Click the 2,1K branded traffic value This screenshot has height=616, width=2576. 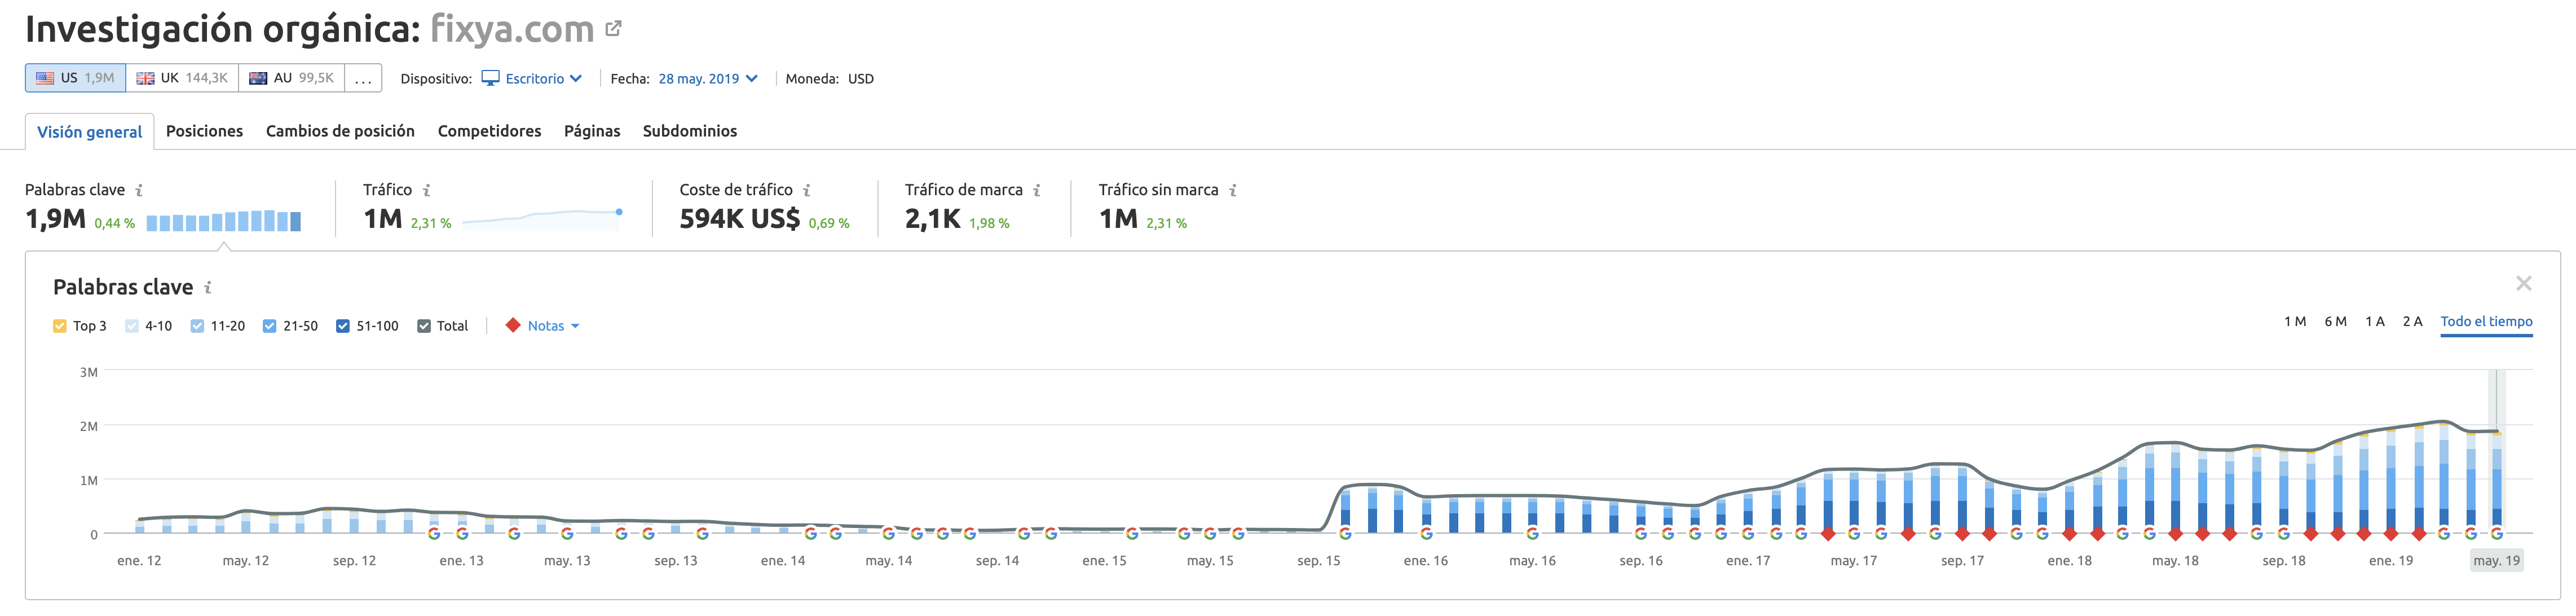[x=932, y=219]
